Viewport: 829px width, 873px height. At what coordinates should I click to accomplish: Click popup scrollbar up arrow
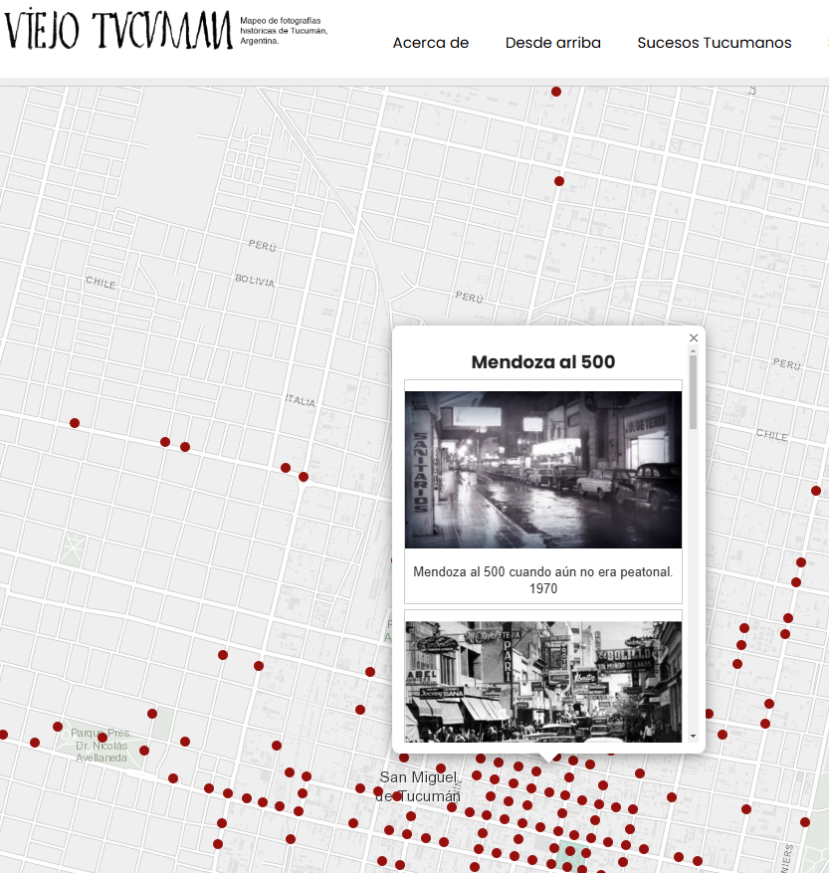[x=693, y=350]
